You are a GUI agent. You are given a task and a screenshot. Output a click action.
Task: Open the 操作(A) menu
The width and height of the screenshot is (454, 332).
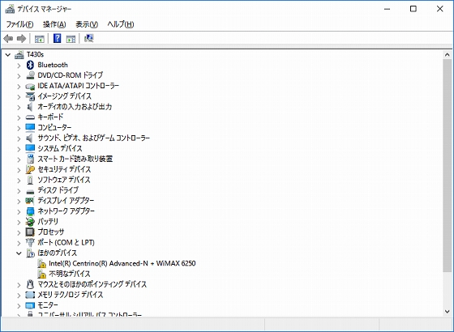[54, 24]
